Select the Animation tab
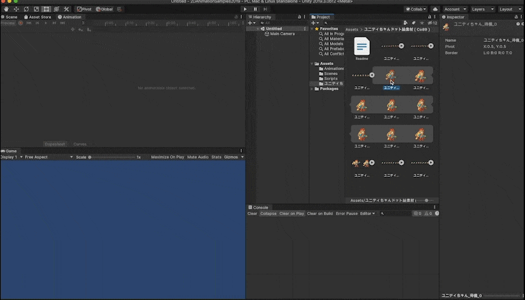The image size is (525, 300). pyautogui.click(x=69, y=17)
